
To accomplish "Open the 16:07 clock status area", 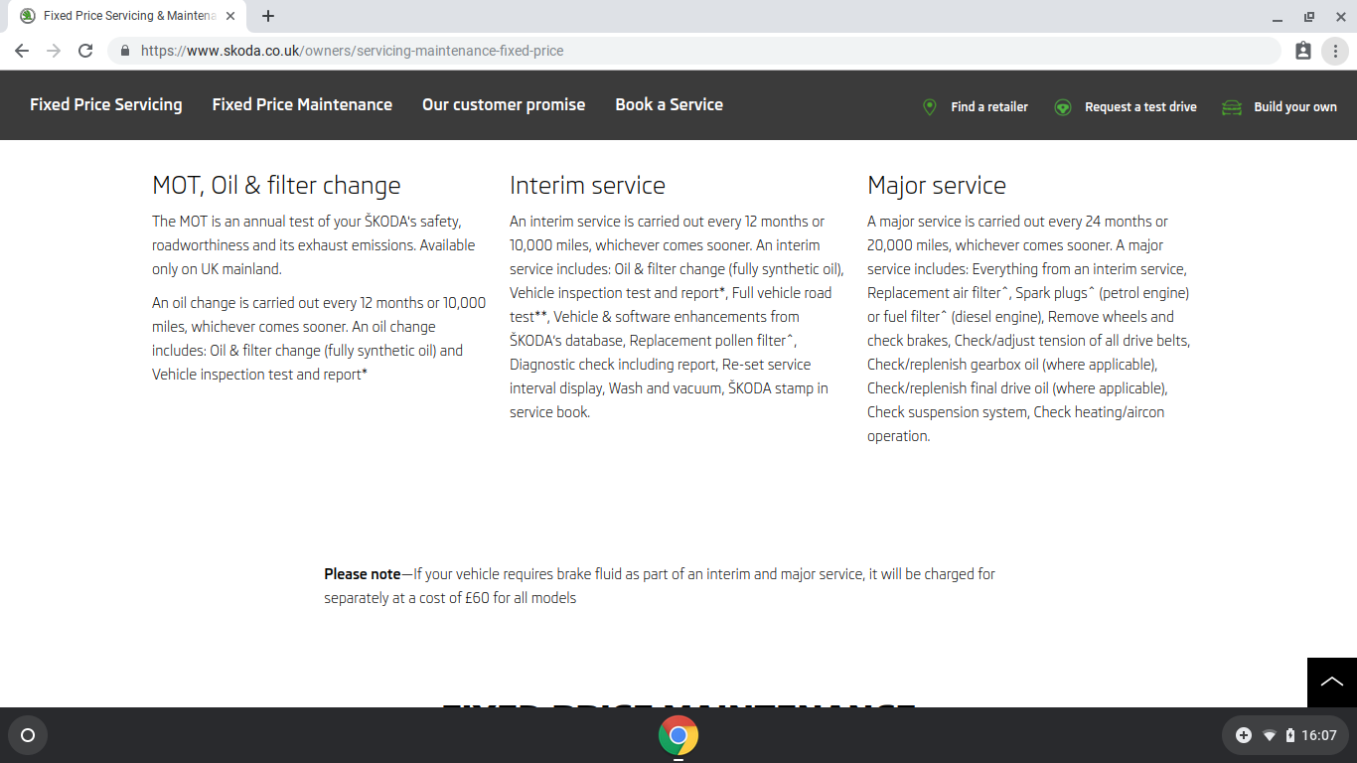I will [x=1319, y=735].
